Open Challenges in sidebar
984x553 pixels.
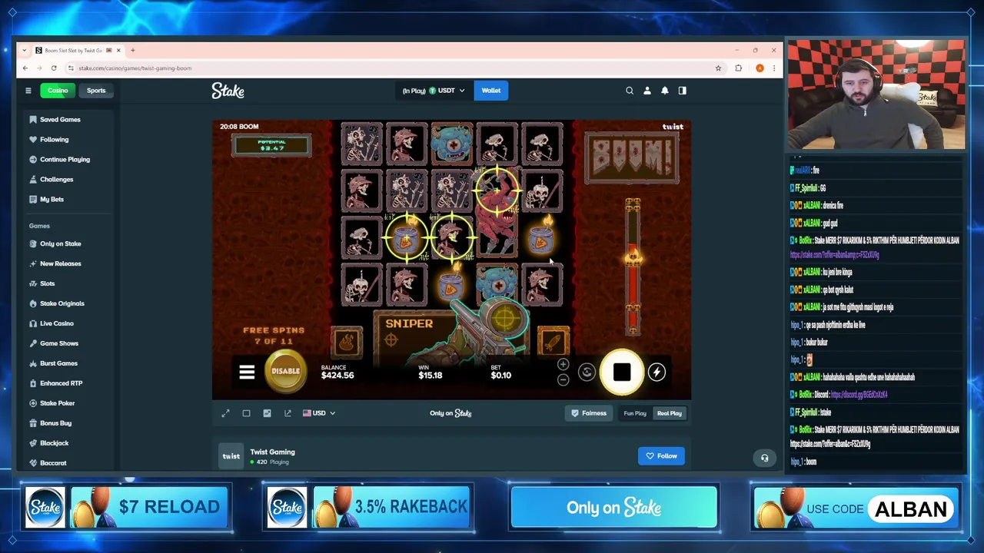pos(56,180)
